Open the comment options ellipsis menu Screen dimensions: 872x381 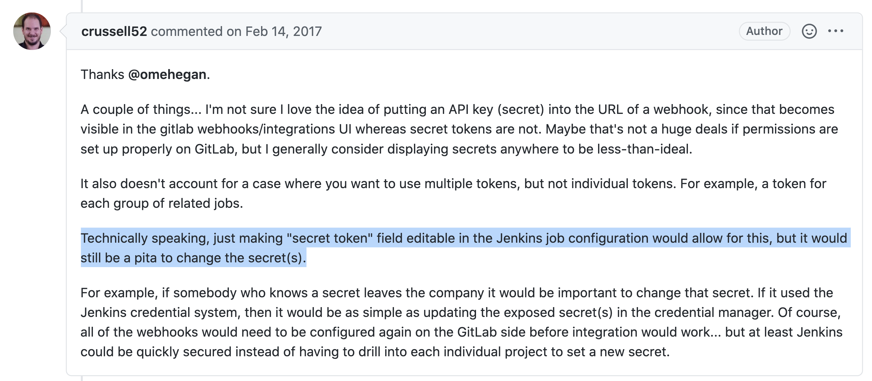[x=835, y=31]
